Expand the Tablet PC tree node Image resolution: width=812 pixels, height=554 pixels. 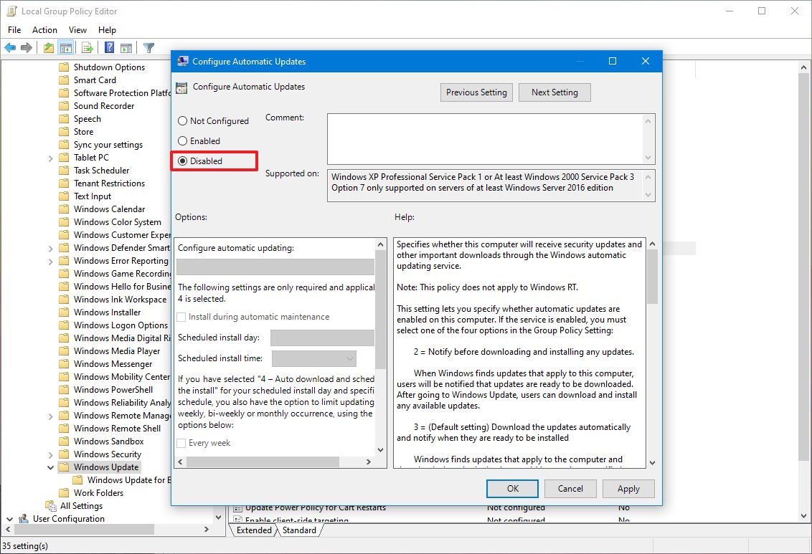point(49,157)
